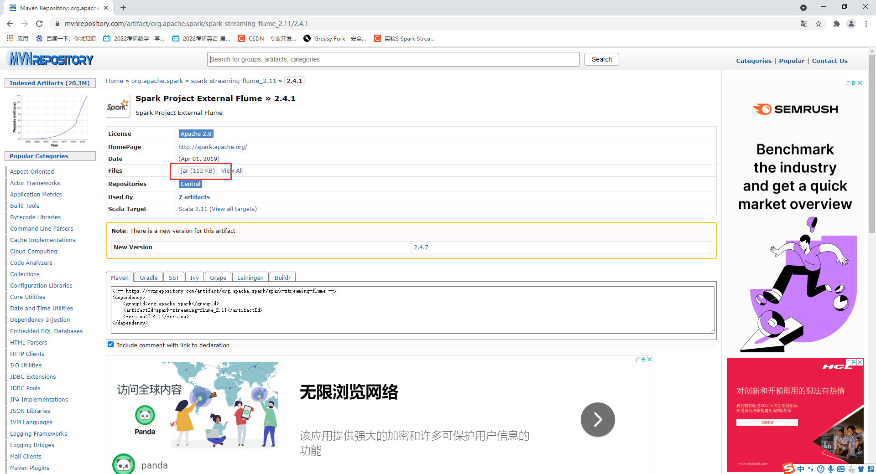This screenshot has width=876, height=474.
Task: Toggle the bookmark star in the address bar
Action: pos(819,24)
